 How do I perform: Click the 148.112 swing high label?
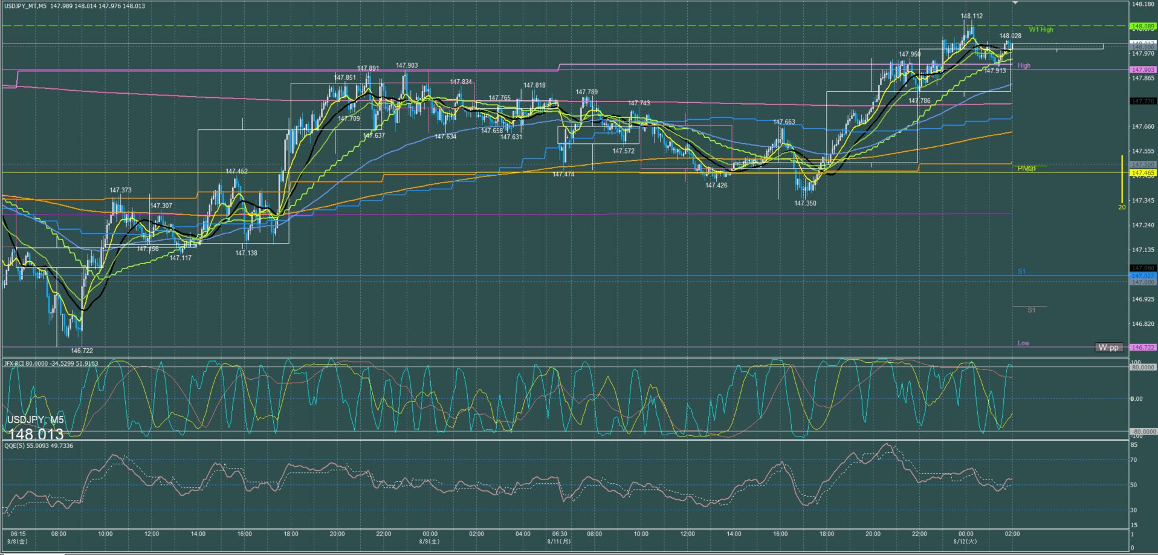pos(972,16)
